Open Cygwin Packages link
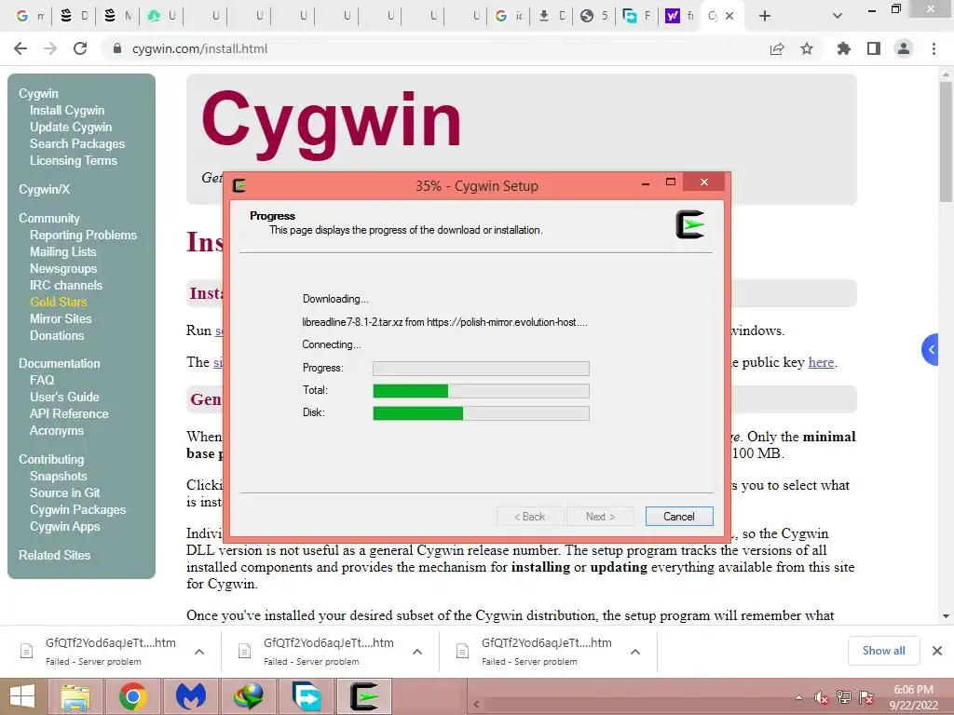 pyautogui.click(x=78, y=509)
